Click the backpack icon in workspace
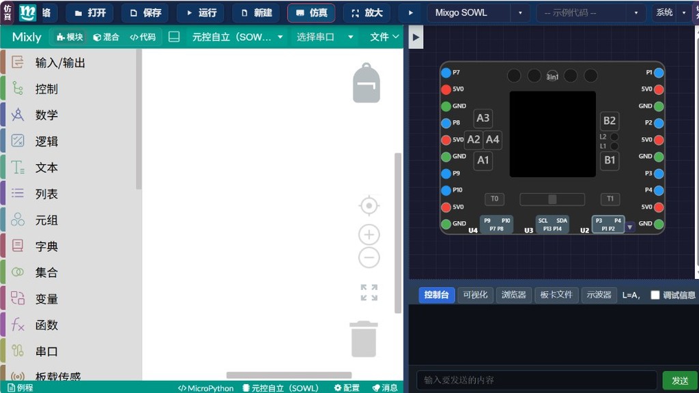This screenshot has width=699, height=393. coord(367,83)
